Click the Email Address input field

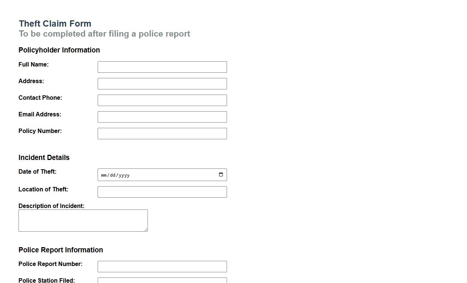click(162, 117)
